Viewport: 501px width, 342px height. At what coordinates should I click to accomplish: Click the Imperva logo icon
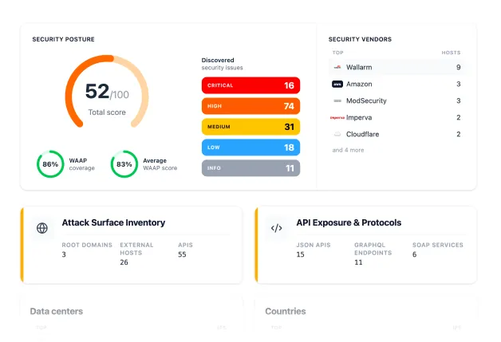[x=337, y=117]
